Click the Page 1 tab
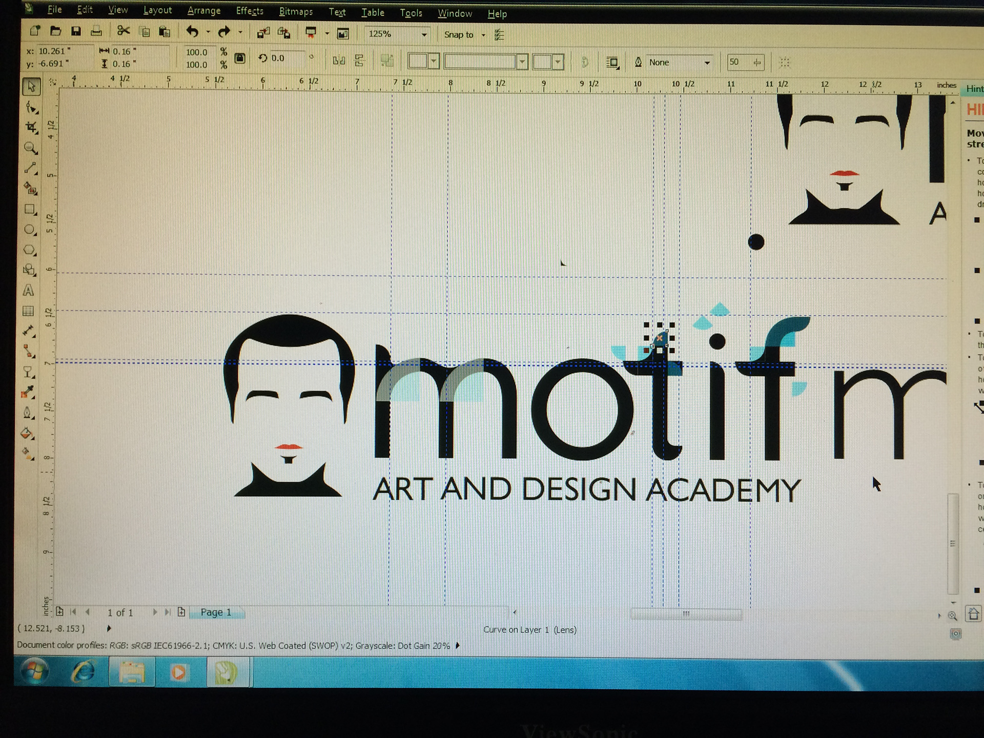The width and height of the screenshot is (984, 738). pos(216,612)
